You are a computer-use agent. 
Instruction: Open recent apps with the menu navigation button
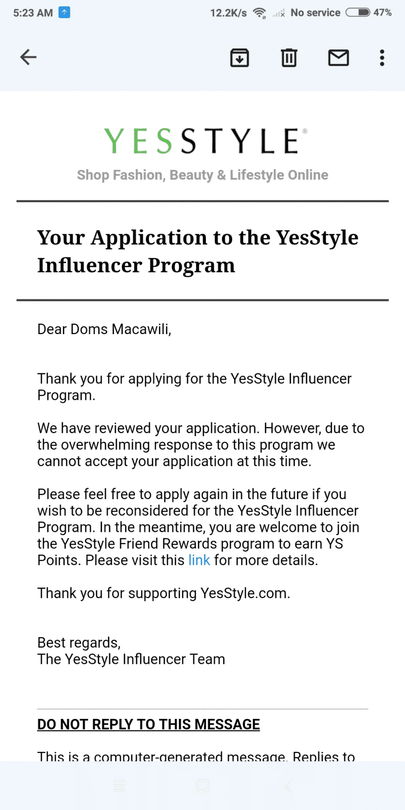[119, 786]
